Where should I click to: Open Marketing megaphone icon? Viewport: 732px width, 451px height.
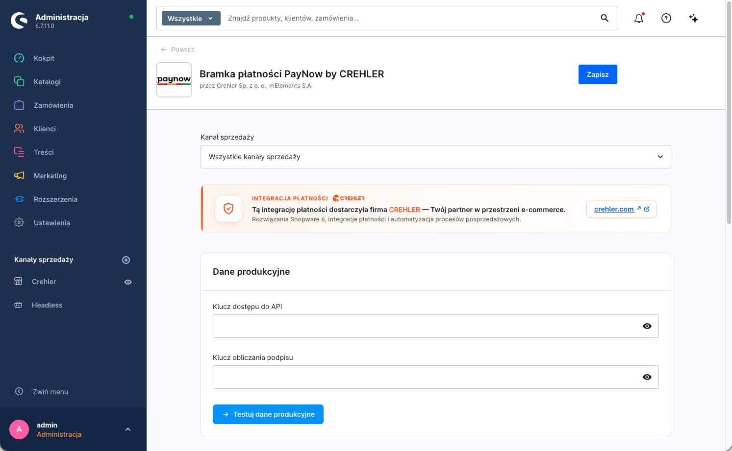[19, 175]
